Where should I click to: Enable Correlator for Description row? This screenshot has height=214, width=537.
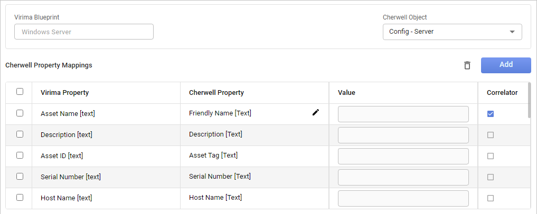point(491,135)
